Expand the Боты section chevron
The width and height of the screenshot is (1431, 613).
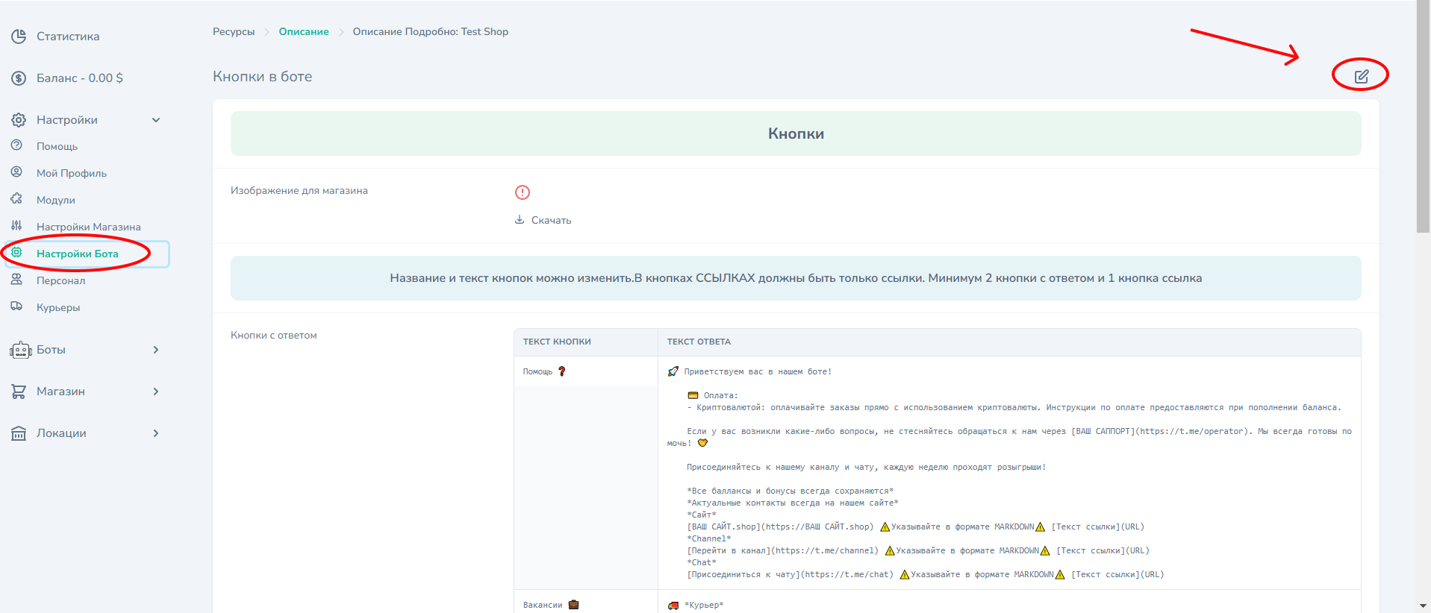tap(156, 350)
